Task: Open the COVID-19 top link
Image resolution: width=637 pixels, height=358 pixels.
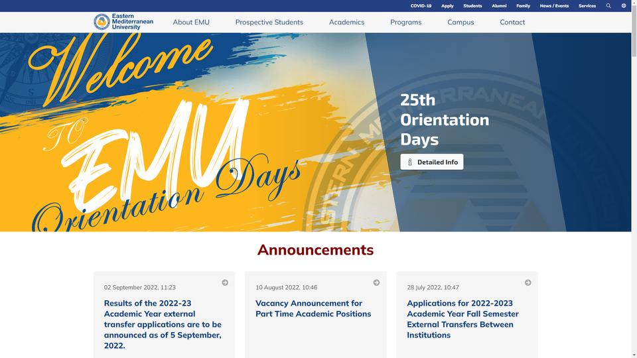Action: click(x=421, y=6)
